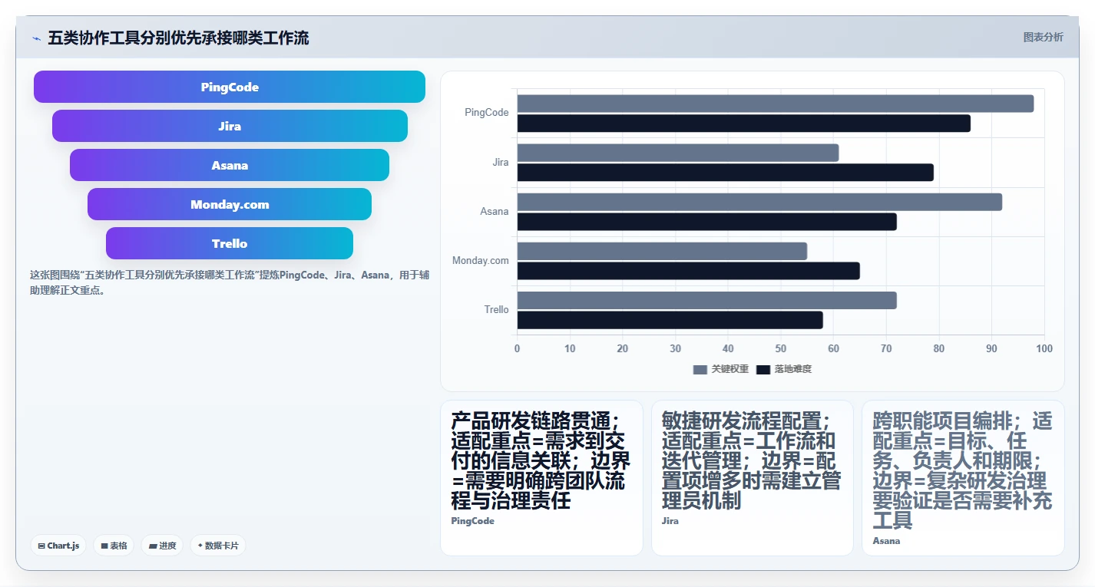Click the Asana caption under third card

coord(887,541)
